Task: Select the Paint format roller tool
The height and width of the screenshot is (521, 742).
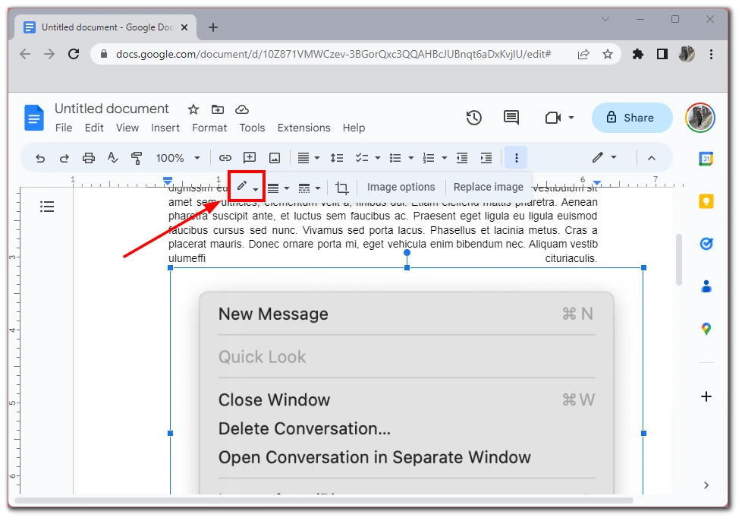Action: (x=137, y=158)
